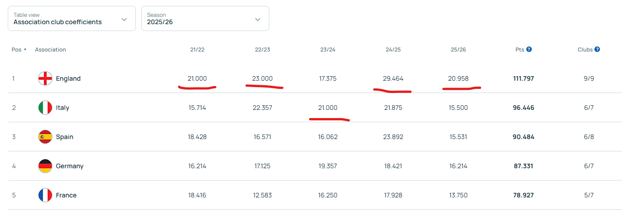Click the Season dropdown chevron arrow
Image resolution: width=631 pixels, height=212 pixels.
click(257, 19)
